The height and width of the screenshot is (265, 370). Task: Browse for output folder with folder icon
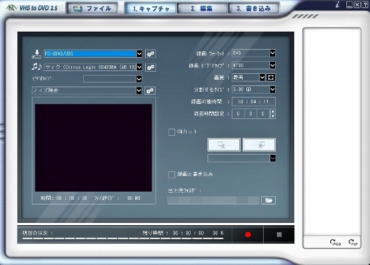coord(268,200)
